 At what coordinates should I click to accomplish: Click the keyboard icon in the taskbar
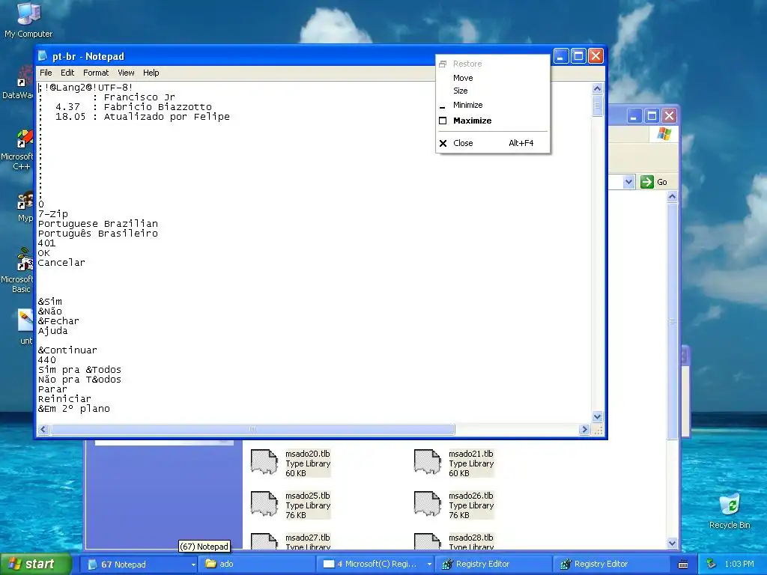[x=683, y=565]
